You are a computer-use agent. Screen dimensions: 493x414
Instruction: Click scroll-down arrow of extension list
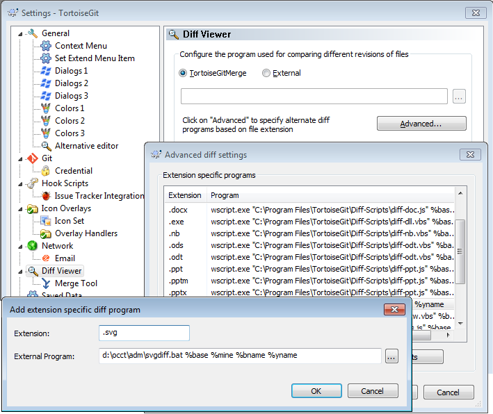[460, 324]
